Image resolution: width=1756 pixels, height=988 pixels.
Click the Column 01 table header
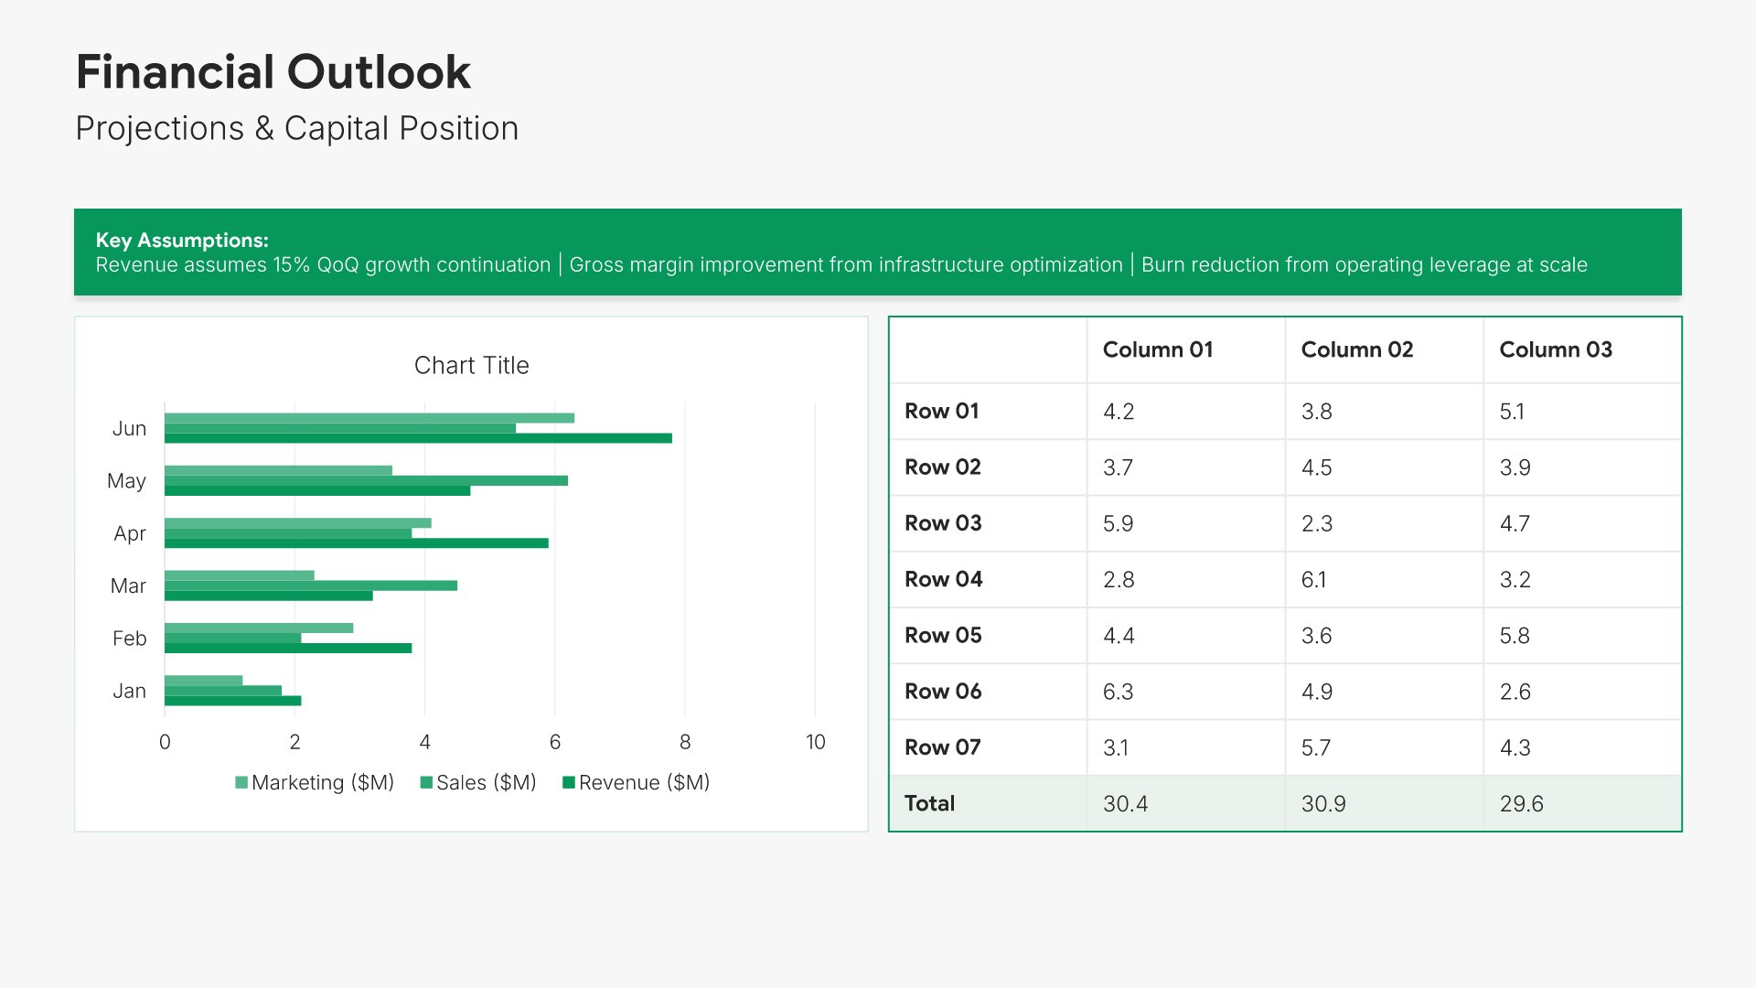(x=1157, y=349)
